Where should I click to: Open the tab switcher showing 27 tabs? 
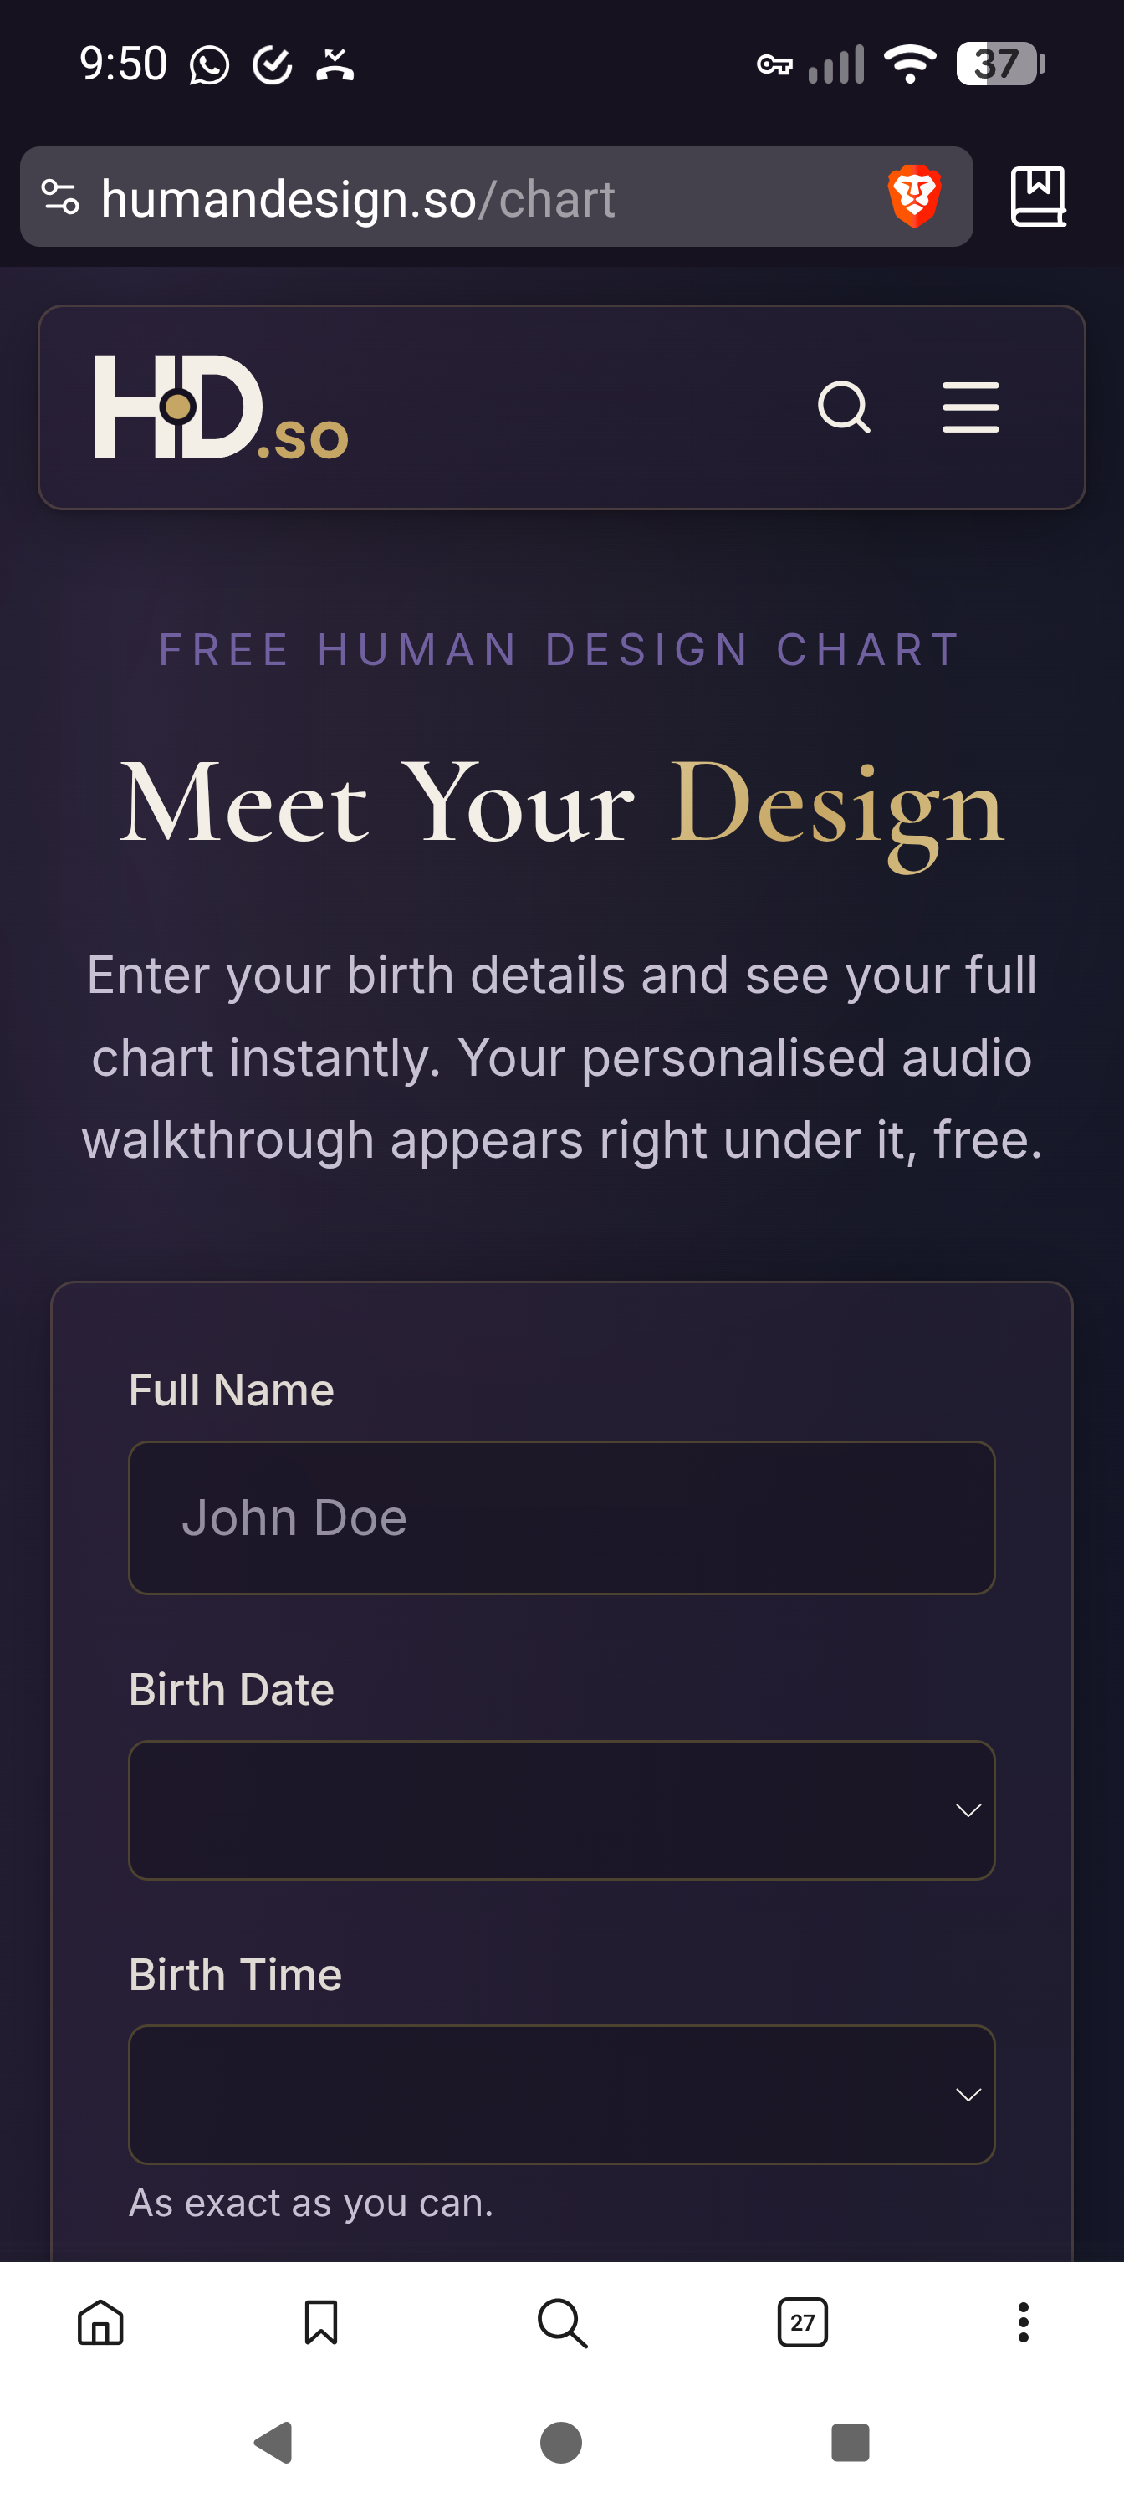pos(803,2323)
